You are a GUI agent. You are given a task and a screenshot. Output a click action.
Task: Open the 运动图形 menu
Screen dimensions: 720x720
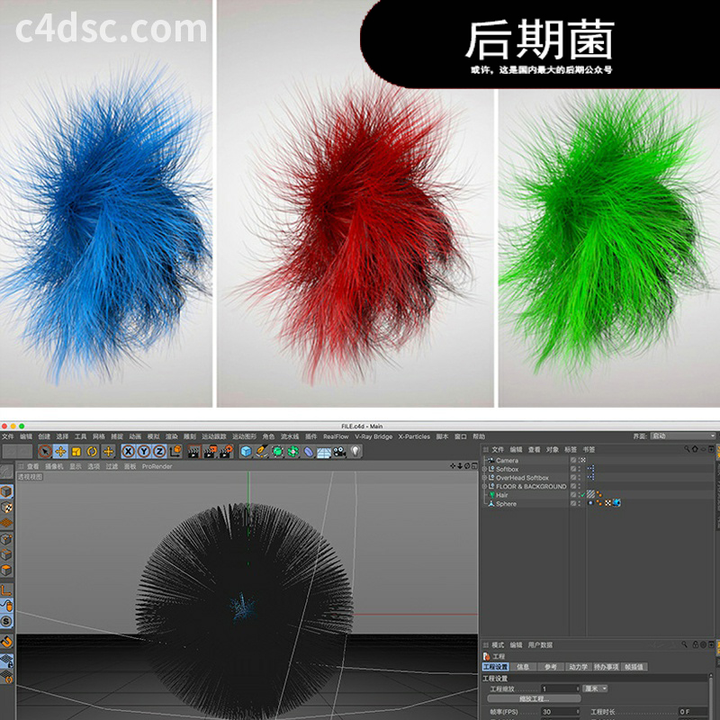pyautogui.click(x=244, y=436)
